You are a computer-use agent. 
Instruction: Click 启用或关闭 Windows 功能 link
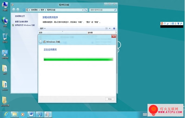coord(25,25)
